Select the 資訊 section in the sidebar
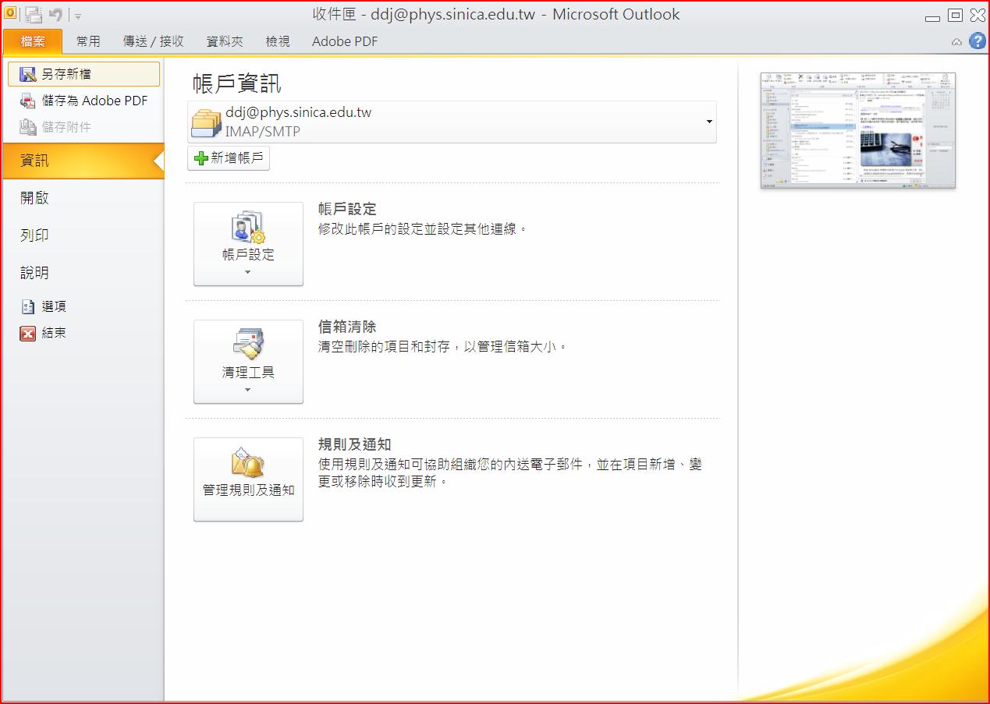The height and width of the screenshot is (704, 990). point(83,161)
